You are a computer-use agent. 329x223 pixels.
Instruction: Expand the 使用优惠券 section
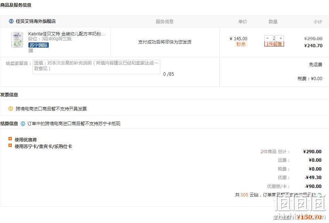coord(10,139)
